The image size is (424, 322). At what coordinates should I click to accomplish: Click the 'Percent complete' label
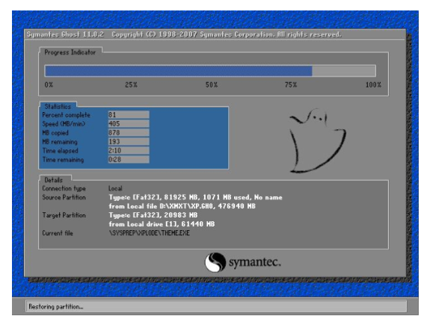pos(67,115)
